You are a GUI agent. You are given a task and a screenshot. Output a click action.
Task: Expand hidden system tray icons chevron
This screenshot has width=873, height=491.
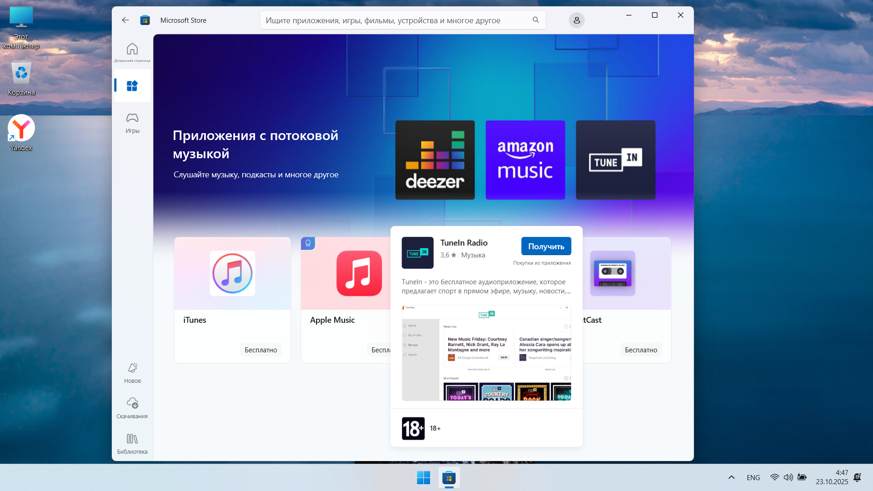click(x=731, y=477)
